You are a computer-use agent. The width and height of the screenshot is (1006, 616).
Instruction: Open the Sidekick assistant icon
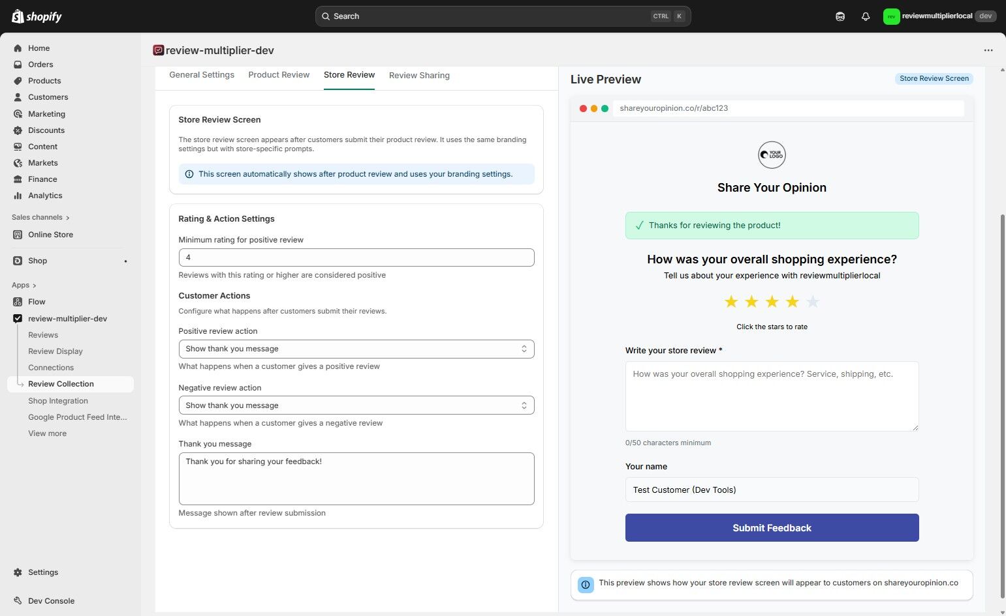(840, 16)
